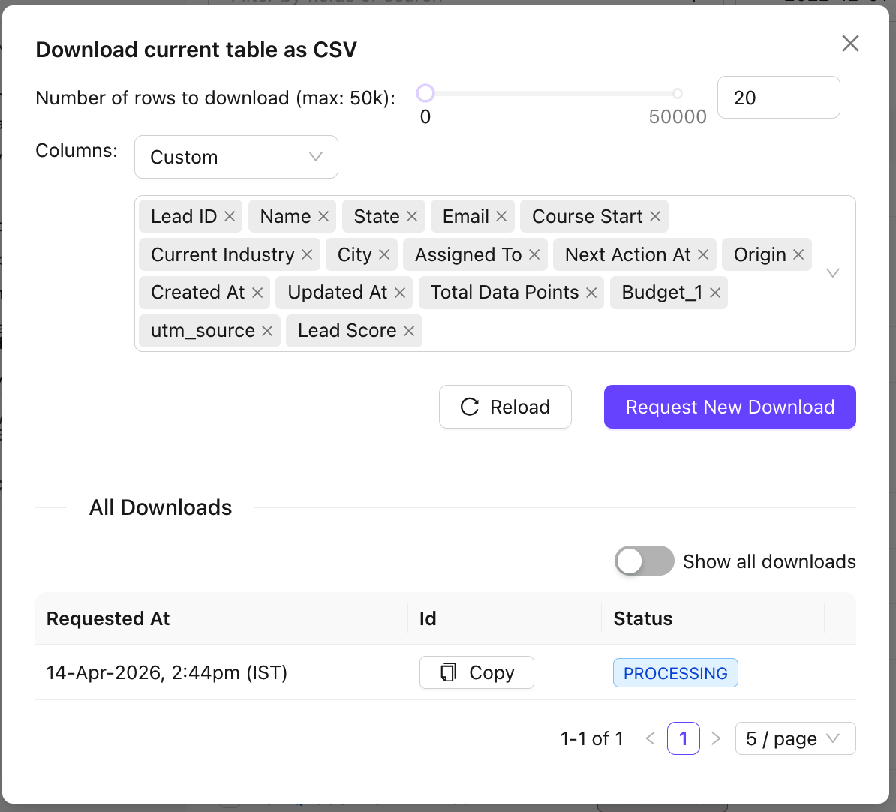
Task: Go to page 1 in pagination
Action: [x=683, y=739]
